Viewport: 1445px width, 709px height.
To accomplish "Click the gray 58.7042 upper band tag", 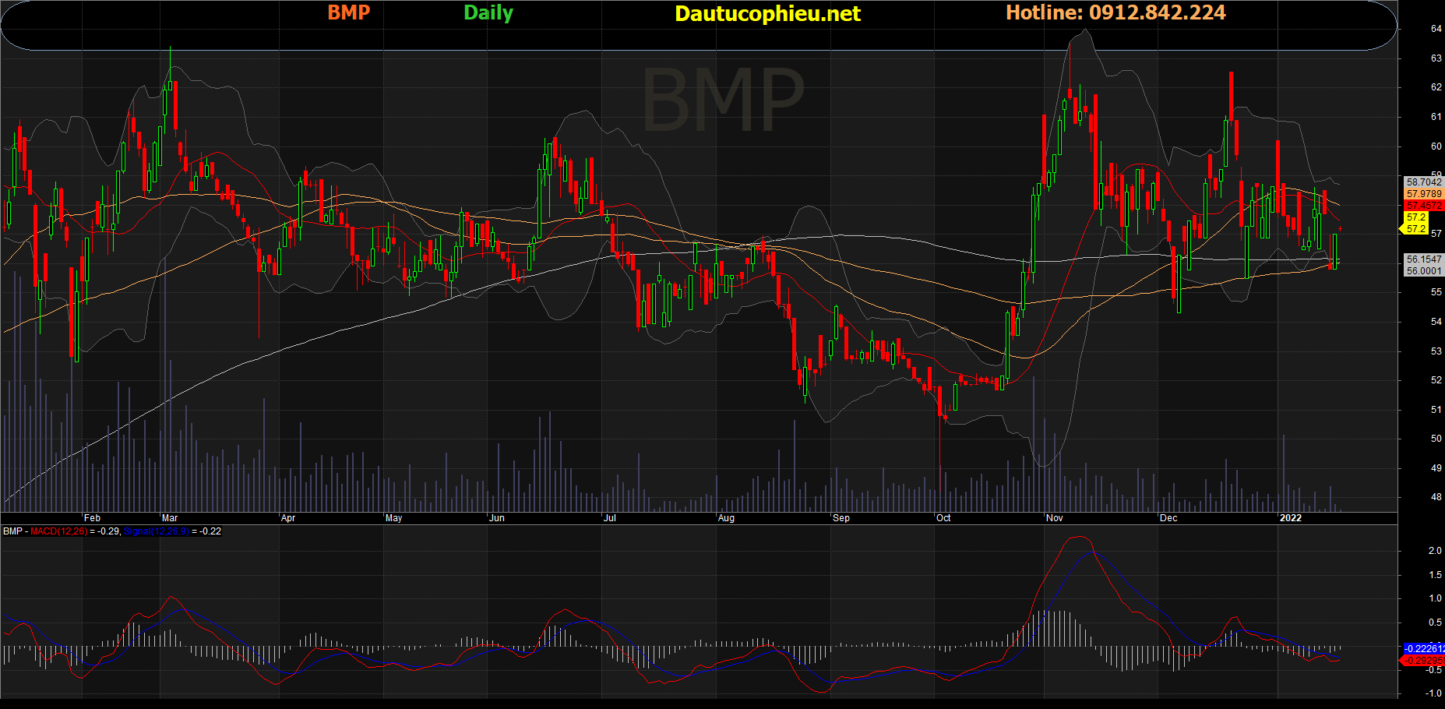I will (1423, 182).
